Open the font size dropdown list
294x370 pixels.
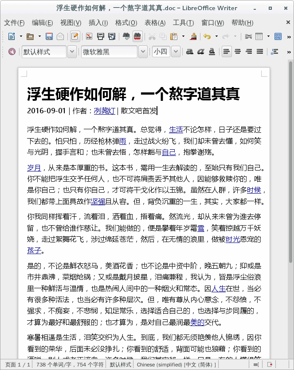pos(176,52)
